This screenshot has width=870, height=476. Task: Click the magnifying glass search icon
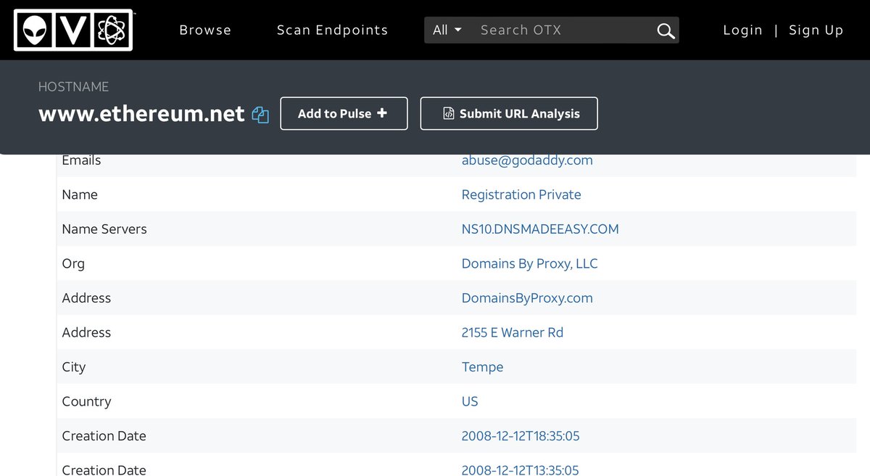tap(665, 30)
